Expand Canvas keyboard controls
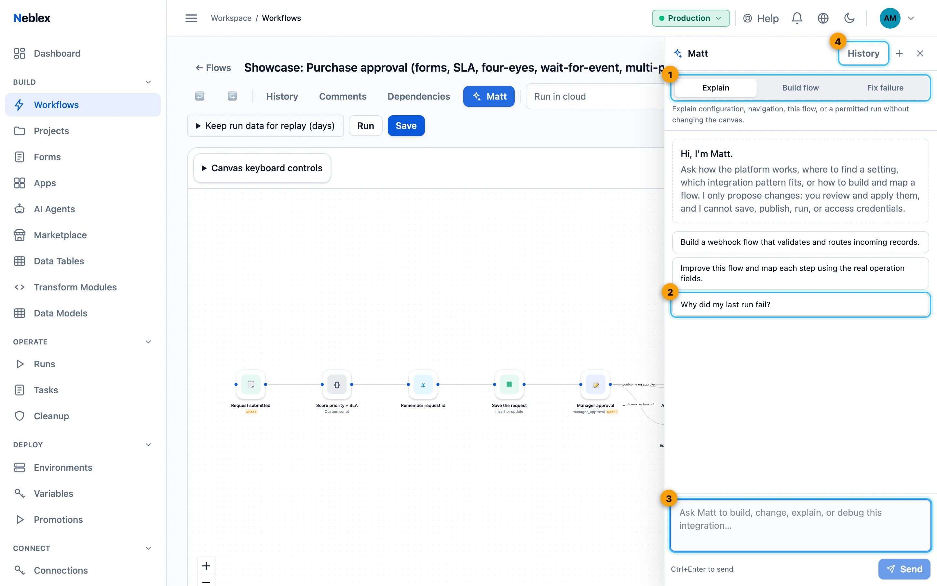Viewport: 937px width, 586px height. [262, 168]
